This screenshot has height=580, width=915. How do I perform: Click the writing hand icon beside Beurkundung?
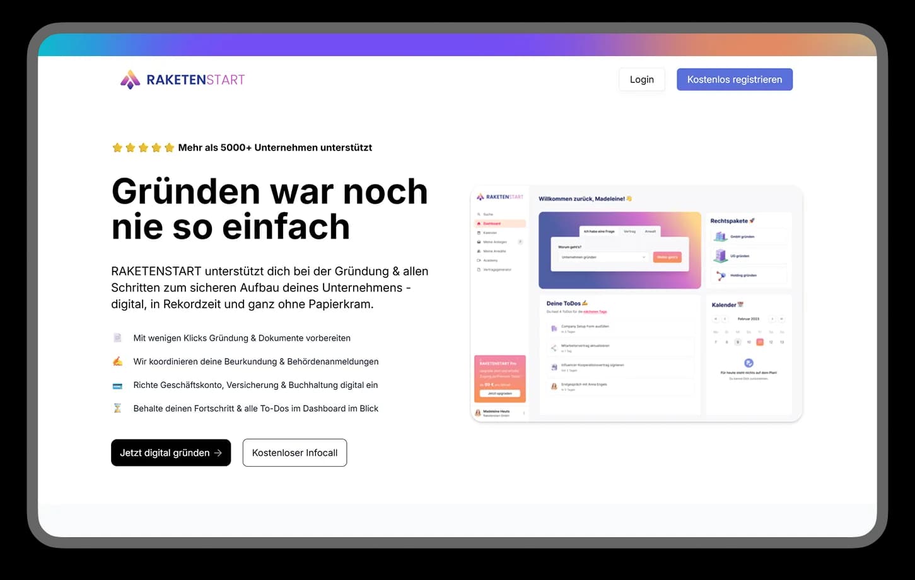(x=117, y=361)
